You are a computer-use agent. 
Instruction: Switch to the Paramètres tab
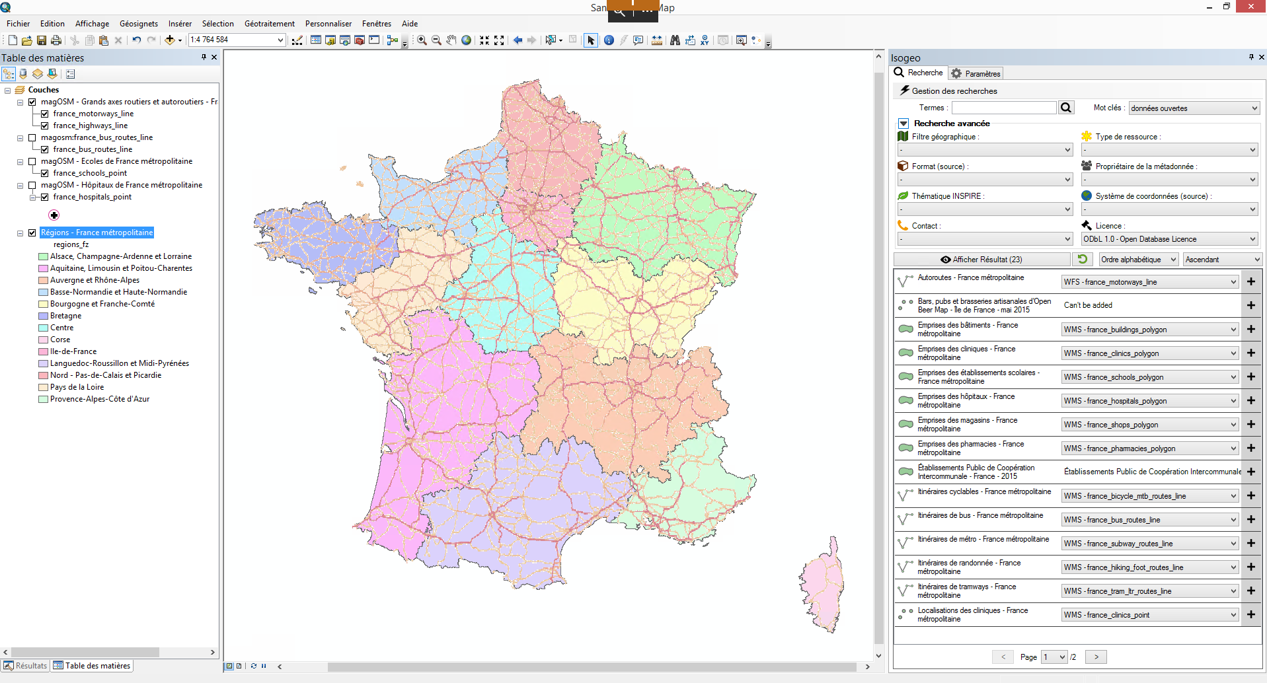[976, 73]
